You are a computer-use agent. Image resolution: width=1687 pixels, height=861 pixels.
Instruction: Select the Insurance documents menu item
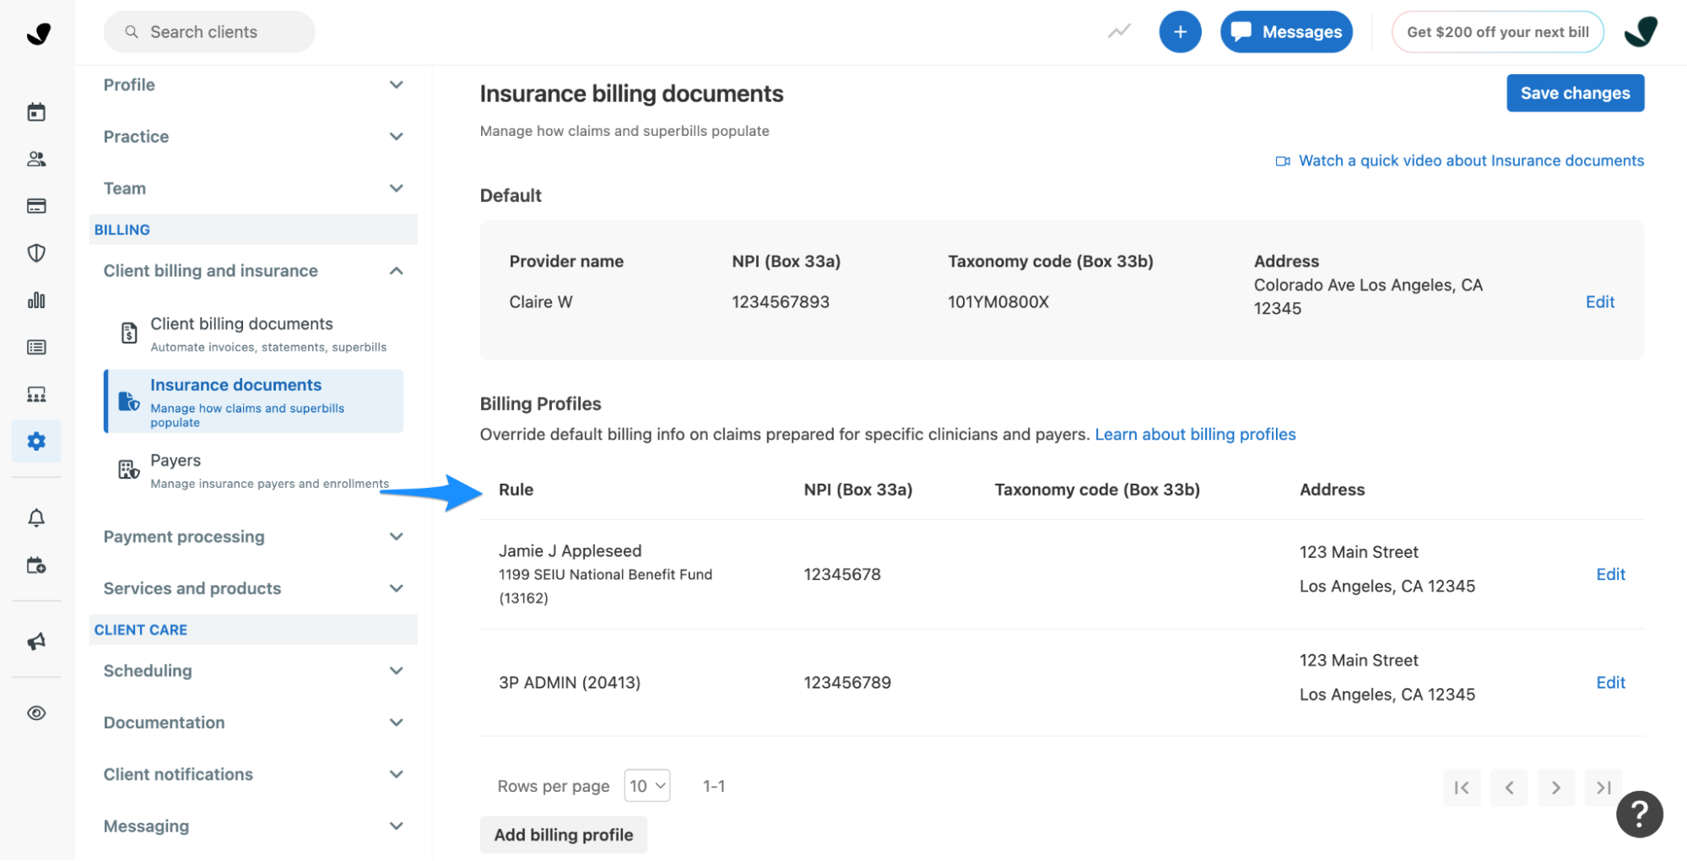pyautogui.click(x=253, y=402)
